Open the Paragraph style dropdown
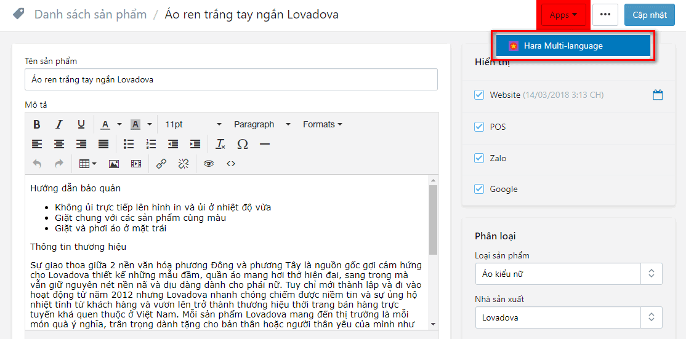 [x=262, y=124]
